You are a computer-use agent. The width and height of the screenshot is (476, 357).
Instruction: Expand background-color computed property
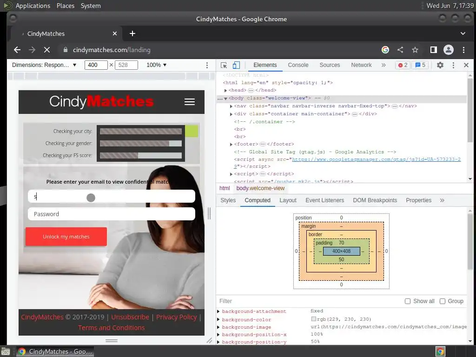click(218, 319)
